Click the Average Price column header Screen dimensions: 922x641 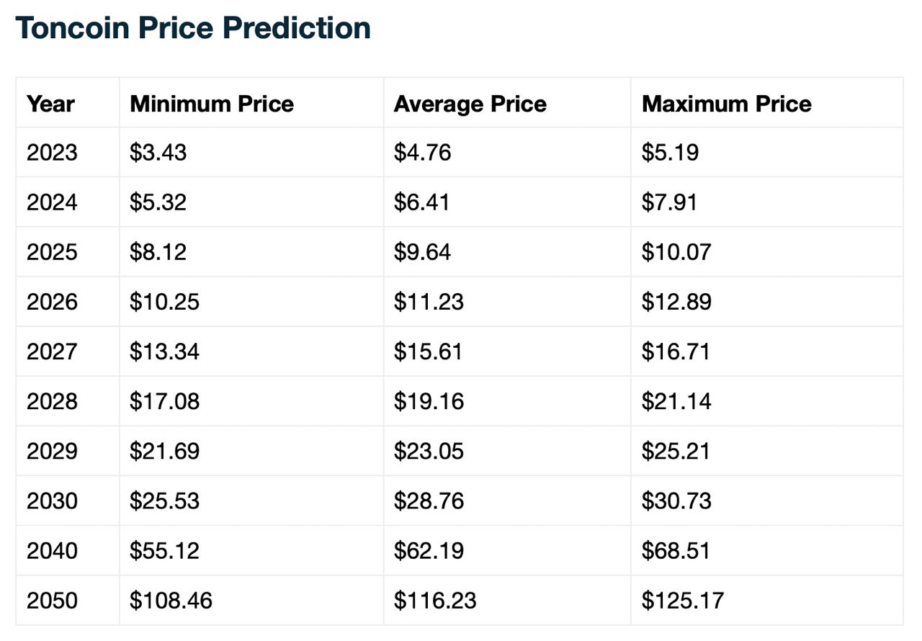pyautogui.click(x=470, y=104)
